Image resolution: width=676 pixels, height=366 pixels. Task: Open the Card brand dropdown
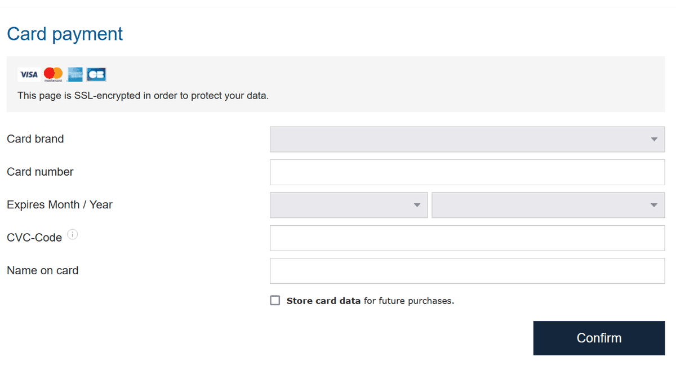467,139
